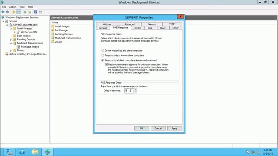
Task: Collapse the Server01.students.com tree node
Action: click(7, 25)
